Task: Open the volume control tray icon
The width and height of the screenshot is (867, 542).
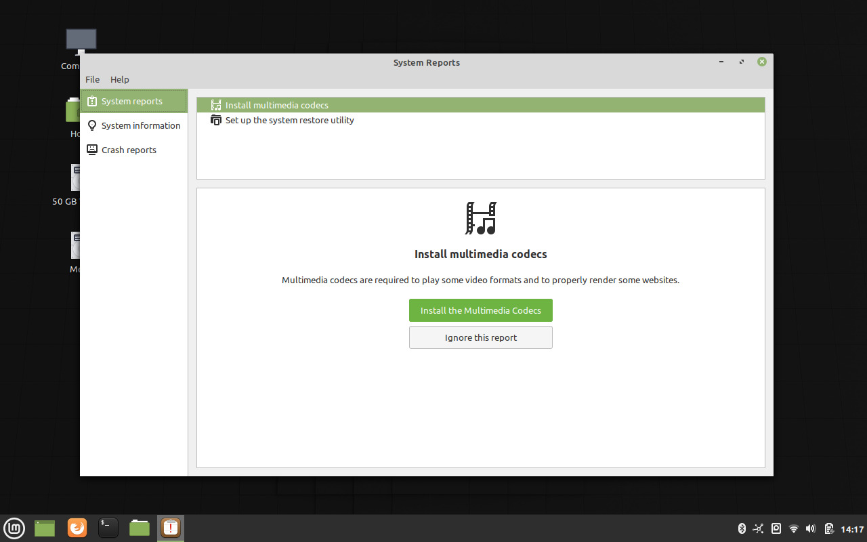Action: [x=811, y=528]
